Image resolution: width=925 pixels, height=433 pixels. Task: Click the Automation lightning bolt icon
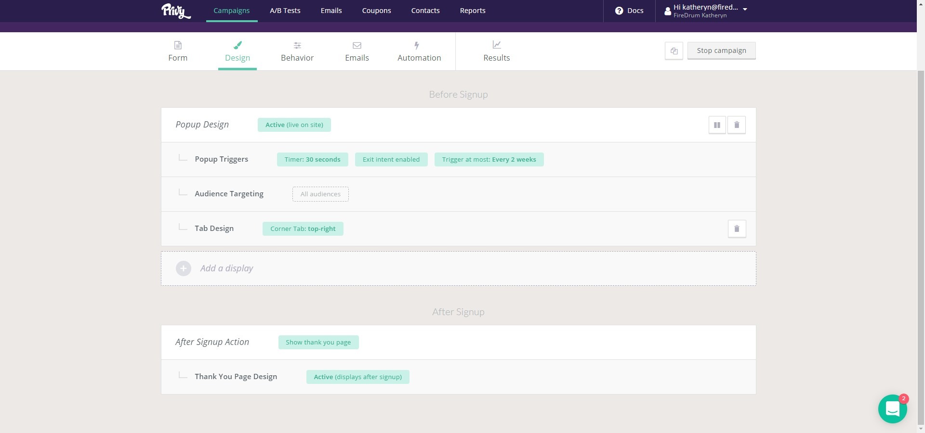pos(417,45)
